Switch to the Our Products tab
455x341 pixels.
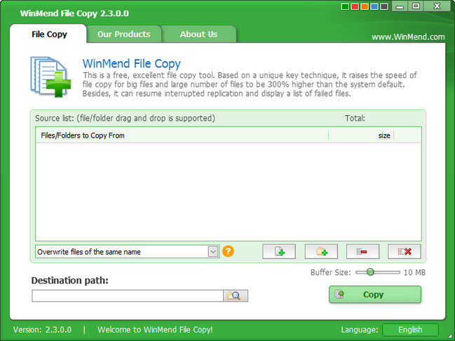click(x=123, y=34)
